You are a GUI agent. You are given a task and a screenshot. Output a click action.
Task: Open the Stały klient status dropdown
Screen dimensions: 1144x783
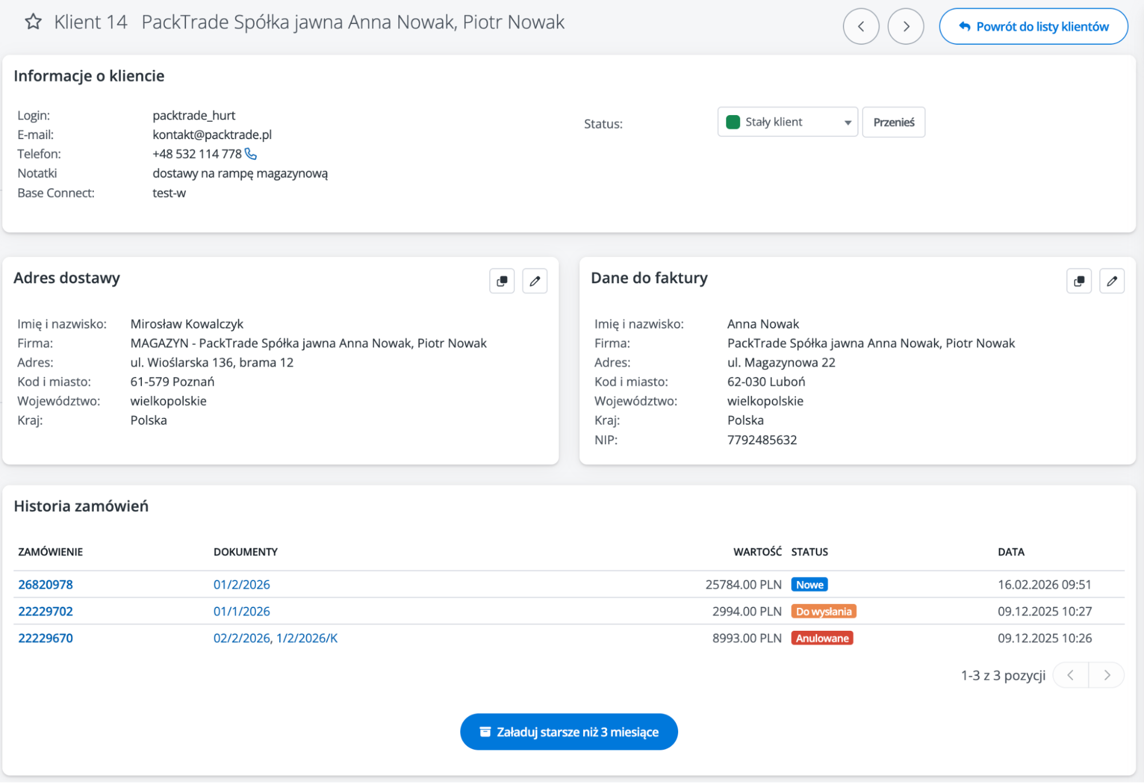pos(787,122)
